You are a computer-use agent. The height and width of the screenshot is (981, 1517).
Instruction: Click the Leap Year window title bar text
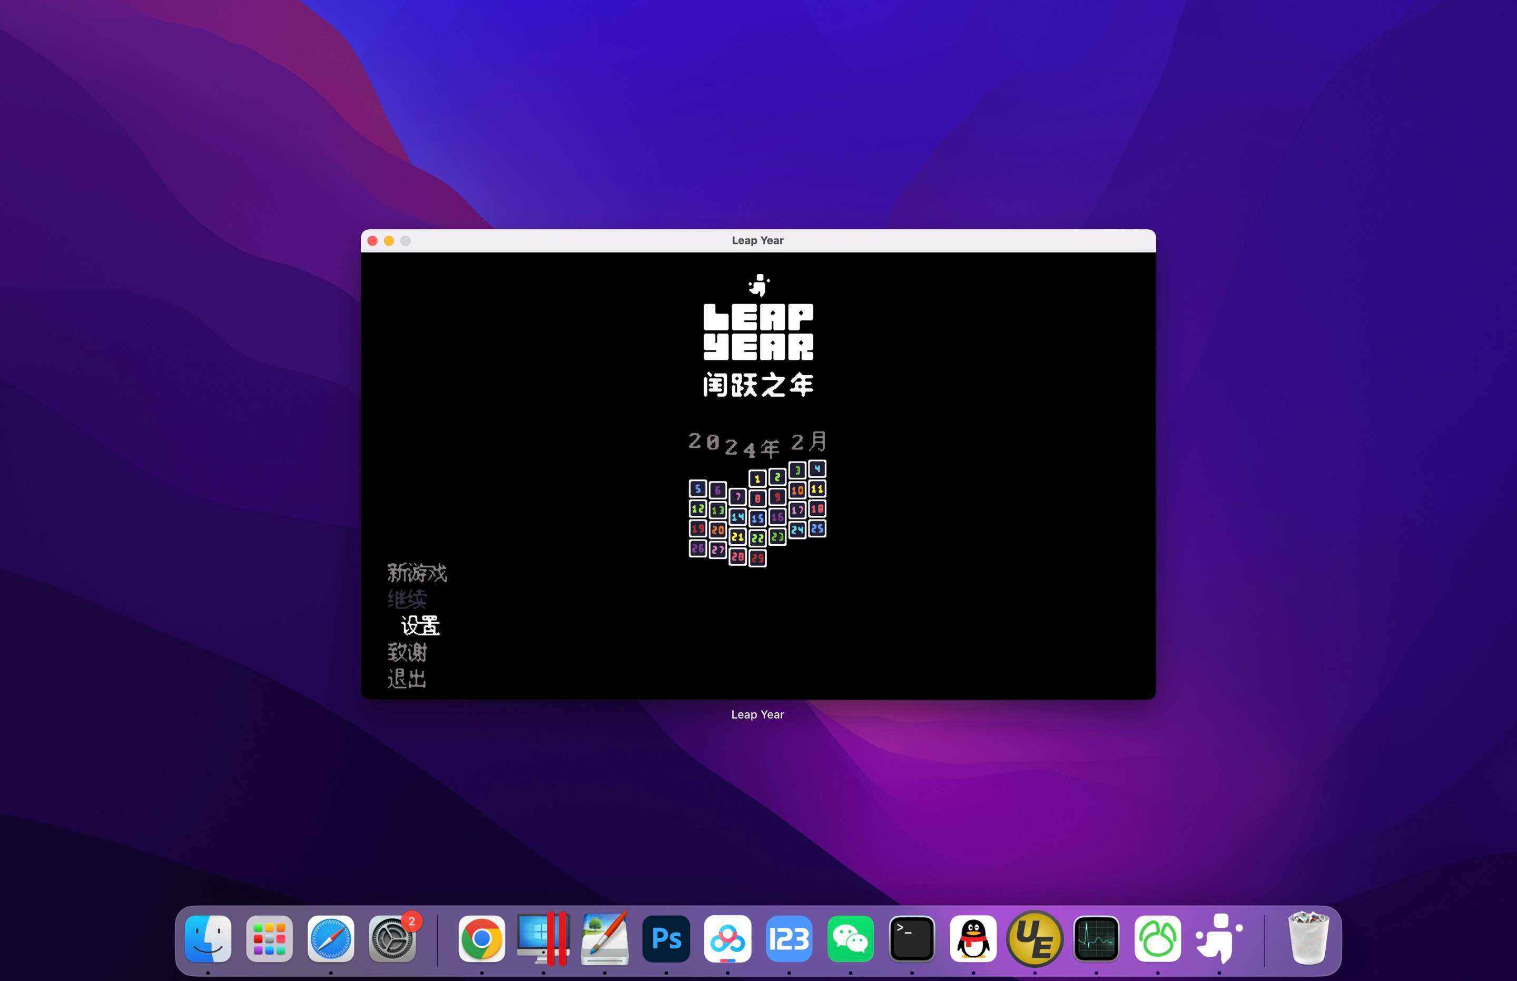coord(758,240)
